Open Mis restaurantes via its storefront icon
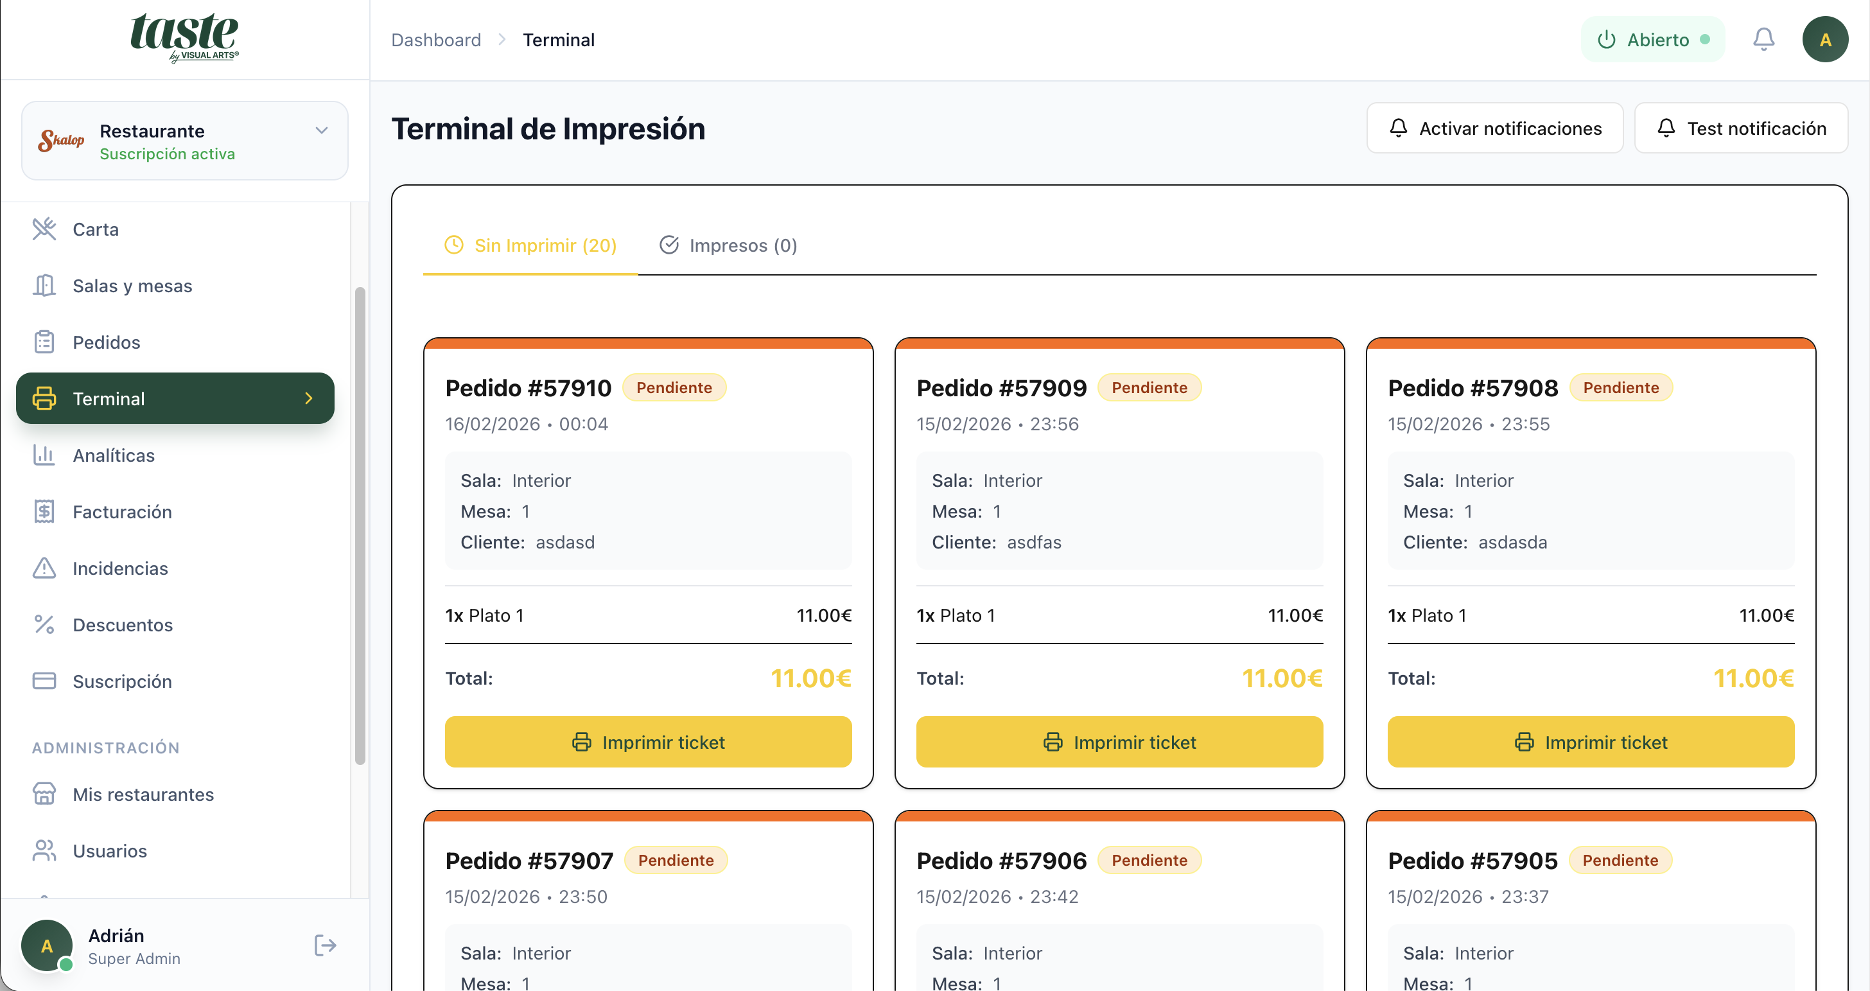The height and width of the screenshot is (991, 1870). pos(44,794)
